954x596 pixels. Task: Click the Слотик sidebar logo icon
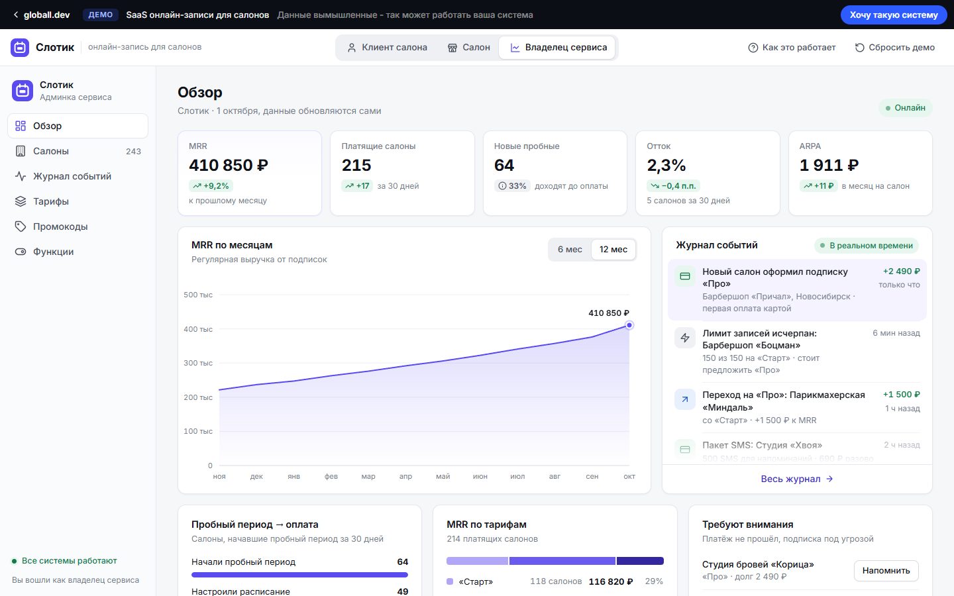click(x=23, y=91)
